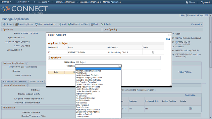Click the Search Applications icon

(x=37, y=24)
